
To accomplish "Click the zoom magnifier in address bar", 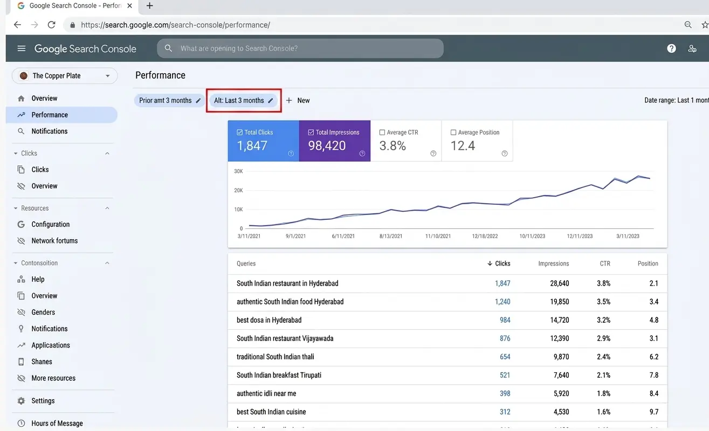I will (x=688, y=25).
